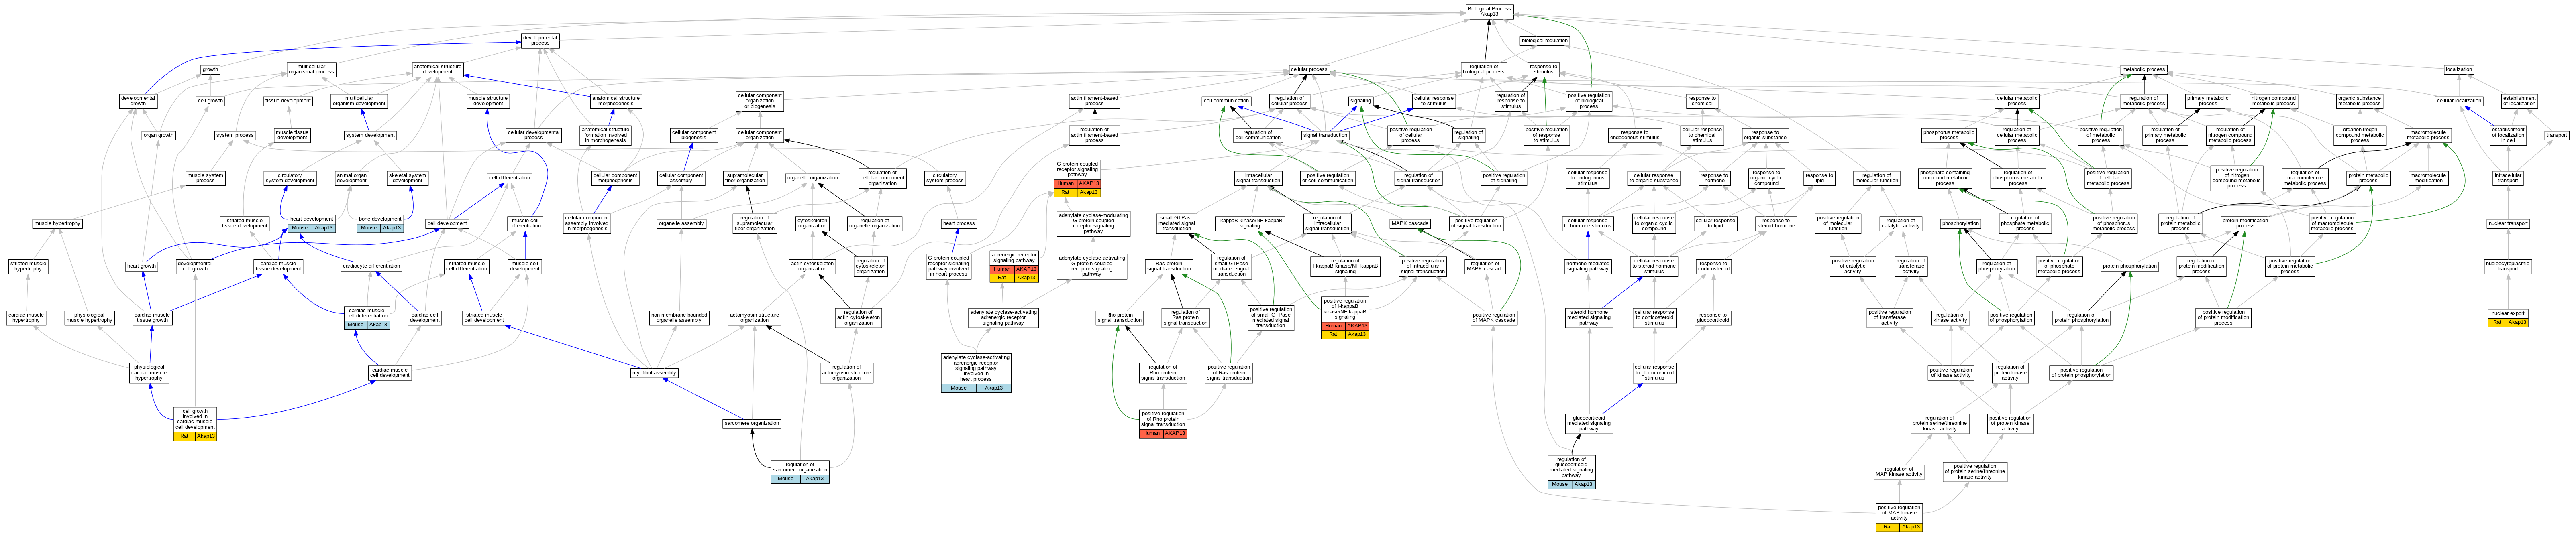This screenshot has height=536, width=2576.
Task: Click the signal transduction node
Action: click(x=1325, y=135)
